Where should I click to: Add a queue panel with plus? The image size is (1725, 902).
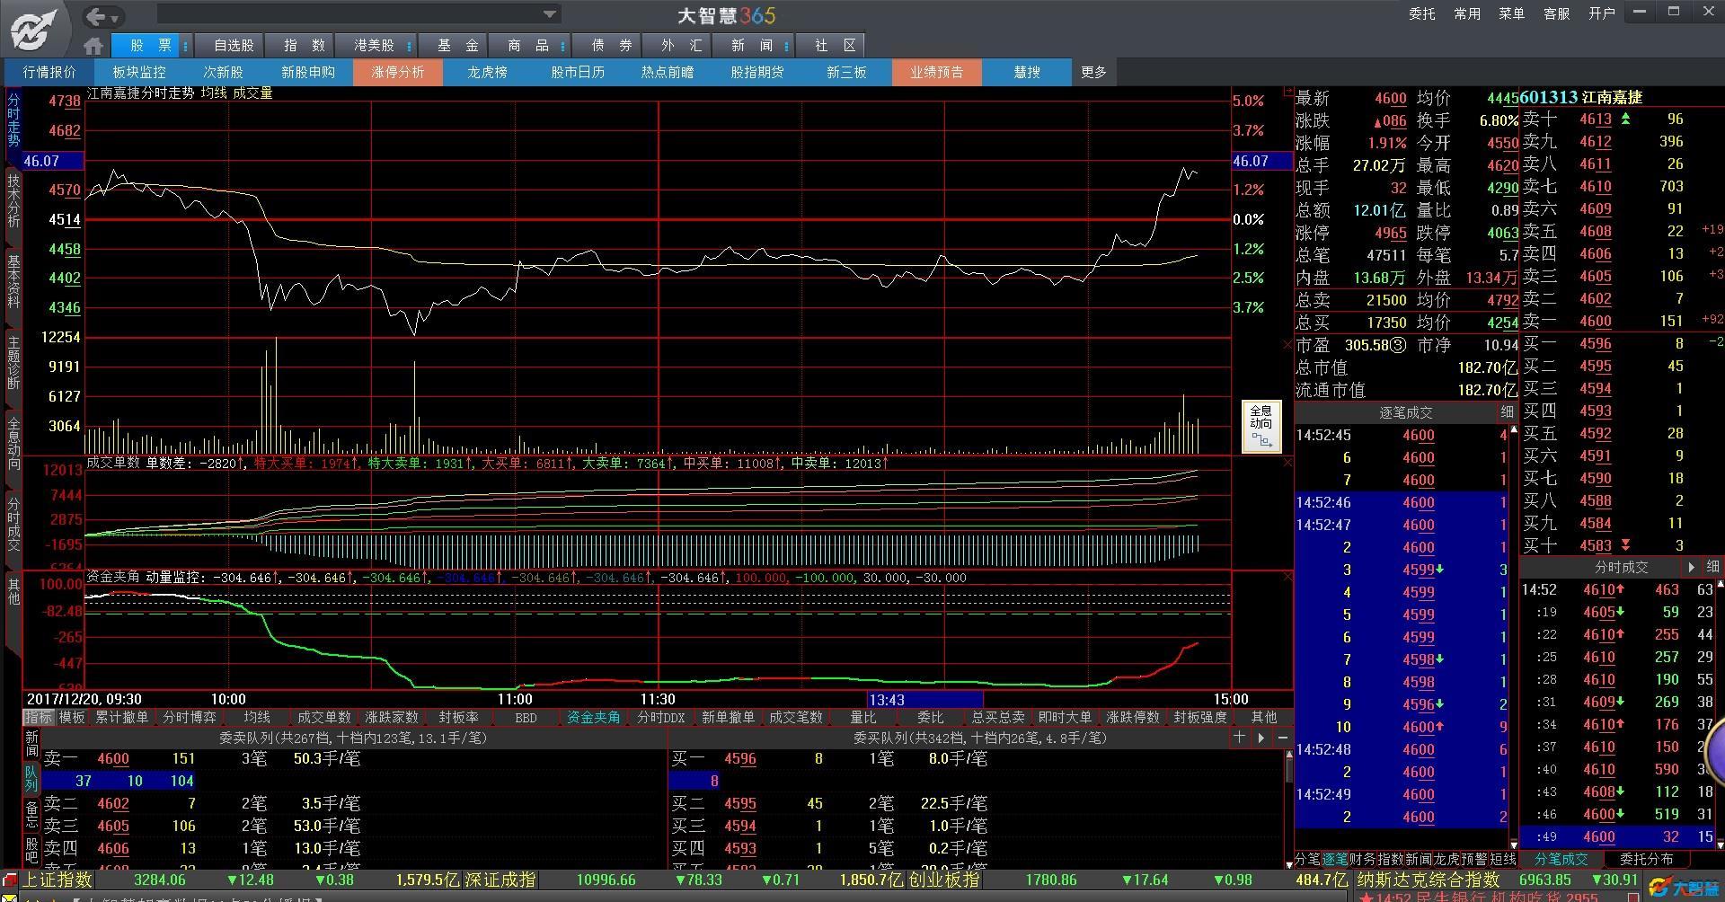1240,738
